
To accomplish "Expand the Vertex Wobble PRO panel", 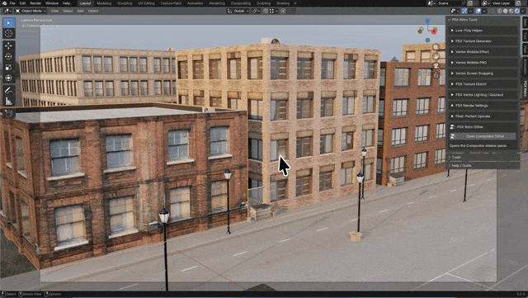I will [483, 63].
